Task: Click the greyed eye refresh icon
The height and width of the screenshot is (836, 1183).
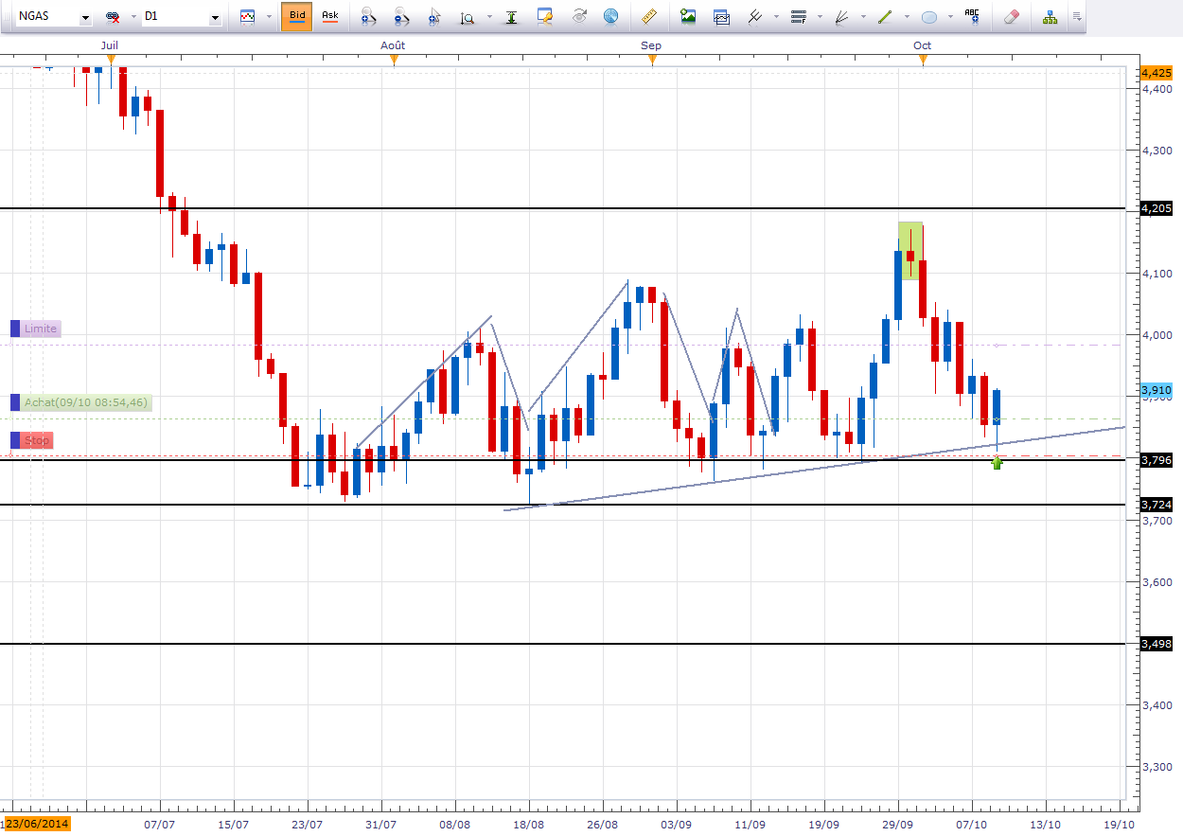Action: point(579,16)
